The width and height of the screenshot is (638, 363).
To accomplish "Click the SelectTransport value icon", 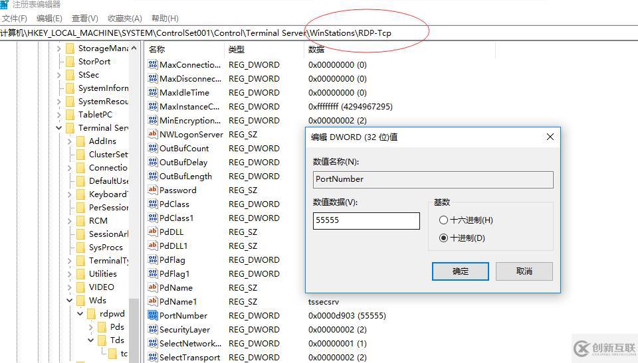I will tap(153, 357).
